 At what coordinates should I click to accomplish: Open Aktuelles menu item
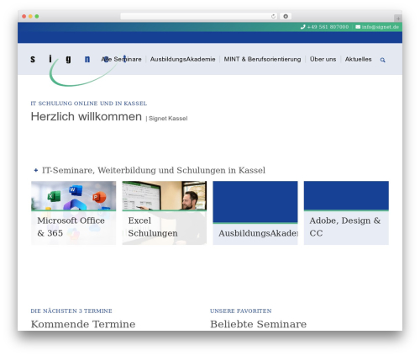(x=358, y=59)
